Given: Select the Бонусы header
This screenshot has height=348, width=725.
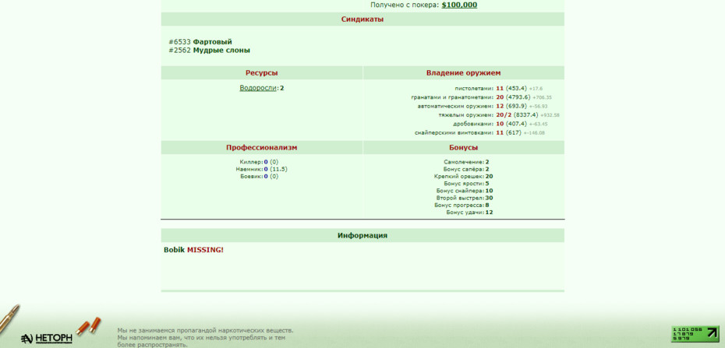Looking at the screenshot, I should (463, 148).
